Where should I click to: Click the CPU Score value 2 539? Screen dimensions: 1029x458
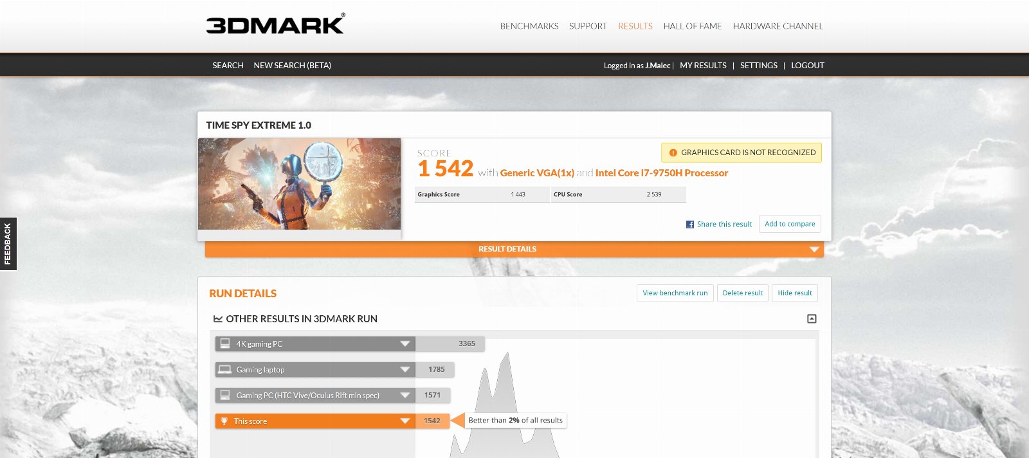(x=654, y=194)
